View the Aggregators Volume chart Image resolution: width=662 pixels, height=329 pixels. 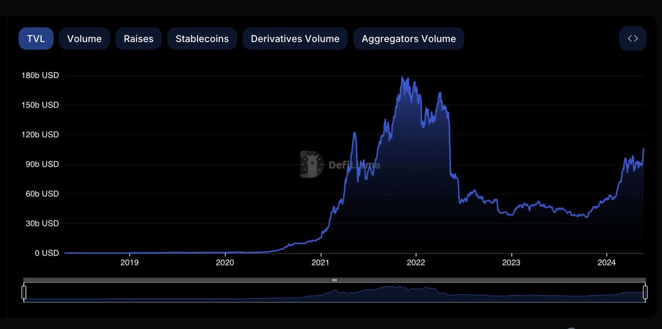tap(408, 39)
